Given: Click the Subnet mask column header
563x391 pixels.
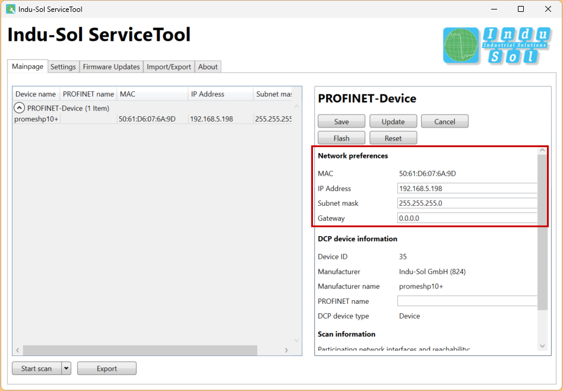Looking at the screenshot, I should pos(273,94).
